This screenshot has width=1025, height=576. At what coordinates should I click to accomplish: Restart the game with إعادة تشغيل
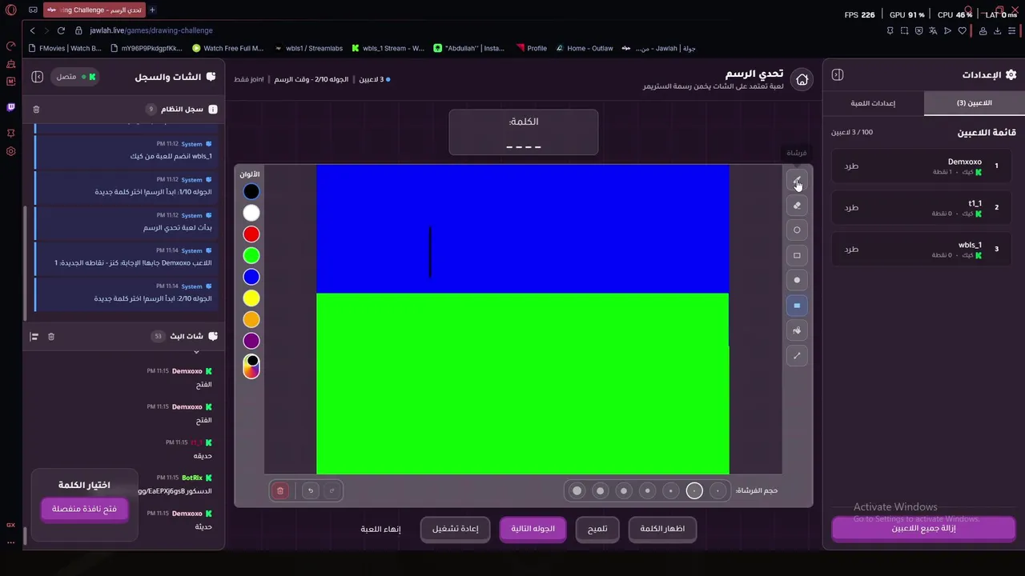[455, 529]
